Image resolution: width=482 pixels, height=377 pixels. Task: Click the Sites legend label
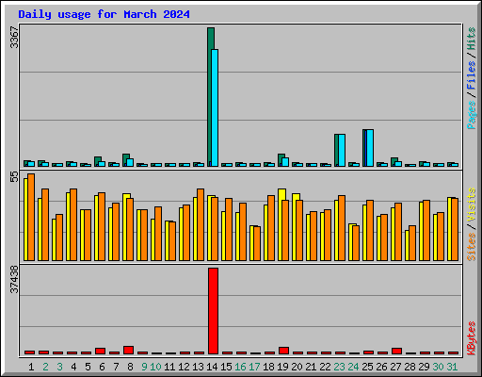pyautogui.click(x=472, y=247)
